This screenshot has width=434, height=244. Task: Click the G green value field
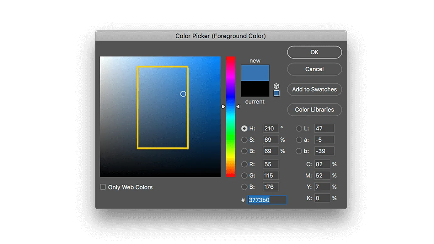271,175
